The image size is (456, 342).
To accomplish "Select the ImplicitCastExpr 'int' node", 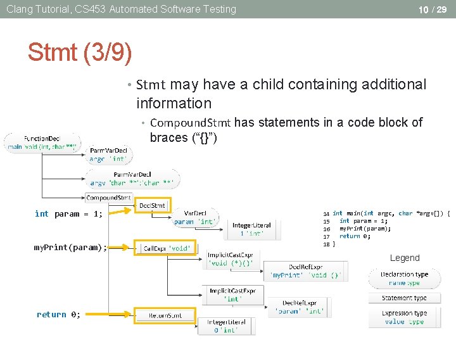I will click(233, 295).
